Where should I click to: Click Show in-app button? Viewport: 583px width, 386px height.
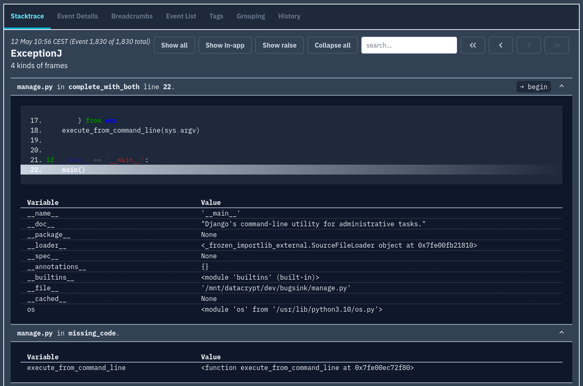point(225,45)
